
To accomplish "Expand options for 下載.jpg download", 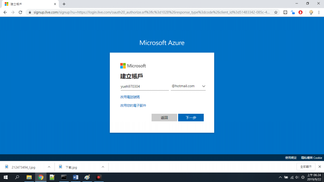I will 103,167.
